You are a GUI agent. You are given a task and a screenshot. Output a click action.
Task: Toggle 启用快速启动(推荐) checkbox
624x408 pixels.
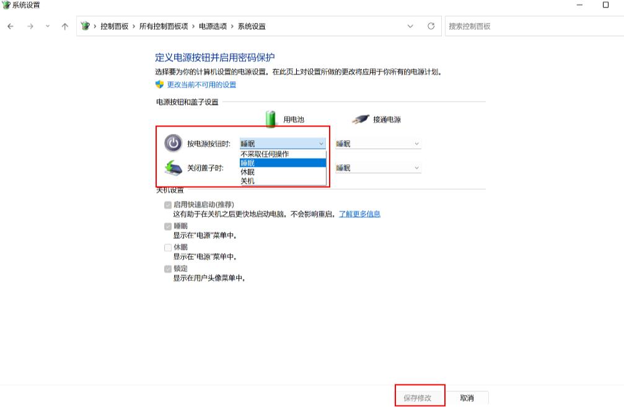tap(168, 205)
